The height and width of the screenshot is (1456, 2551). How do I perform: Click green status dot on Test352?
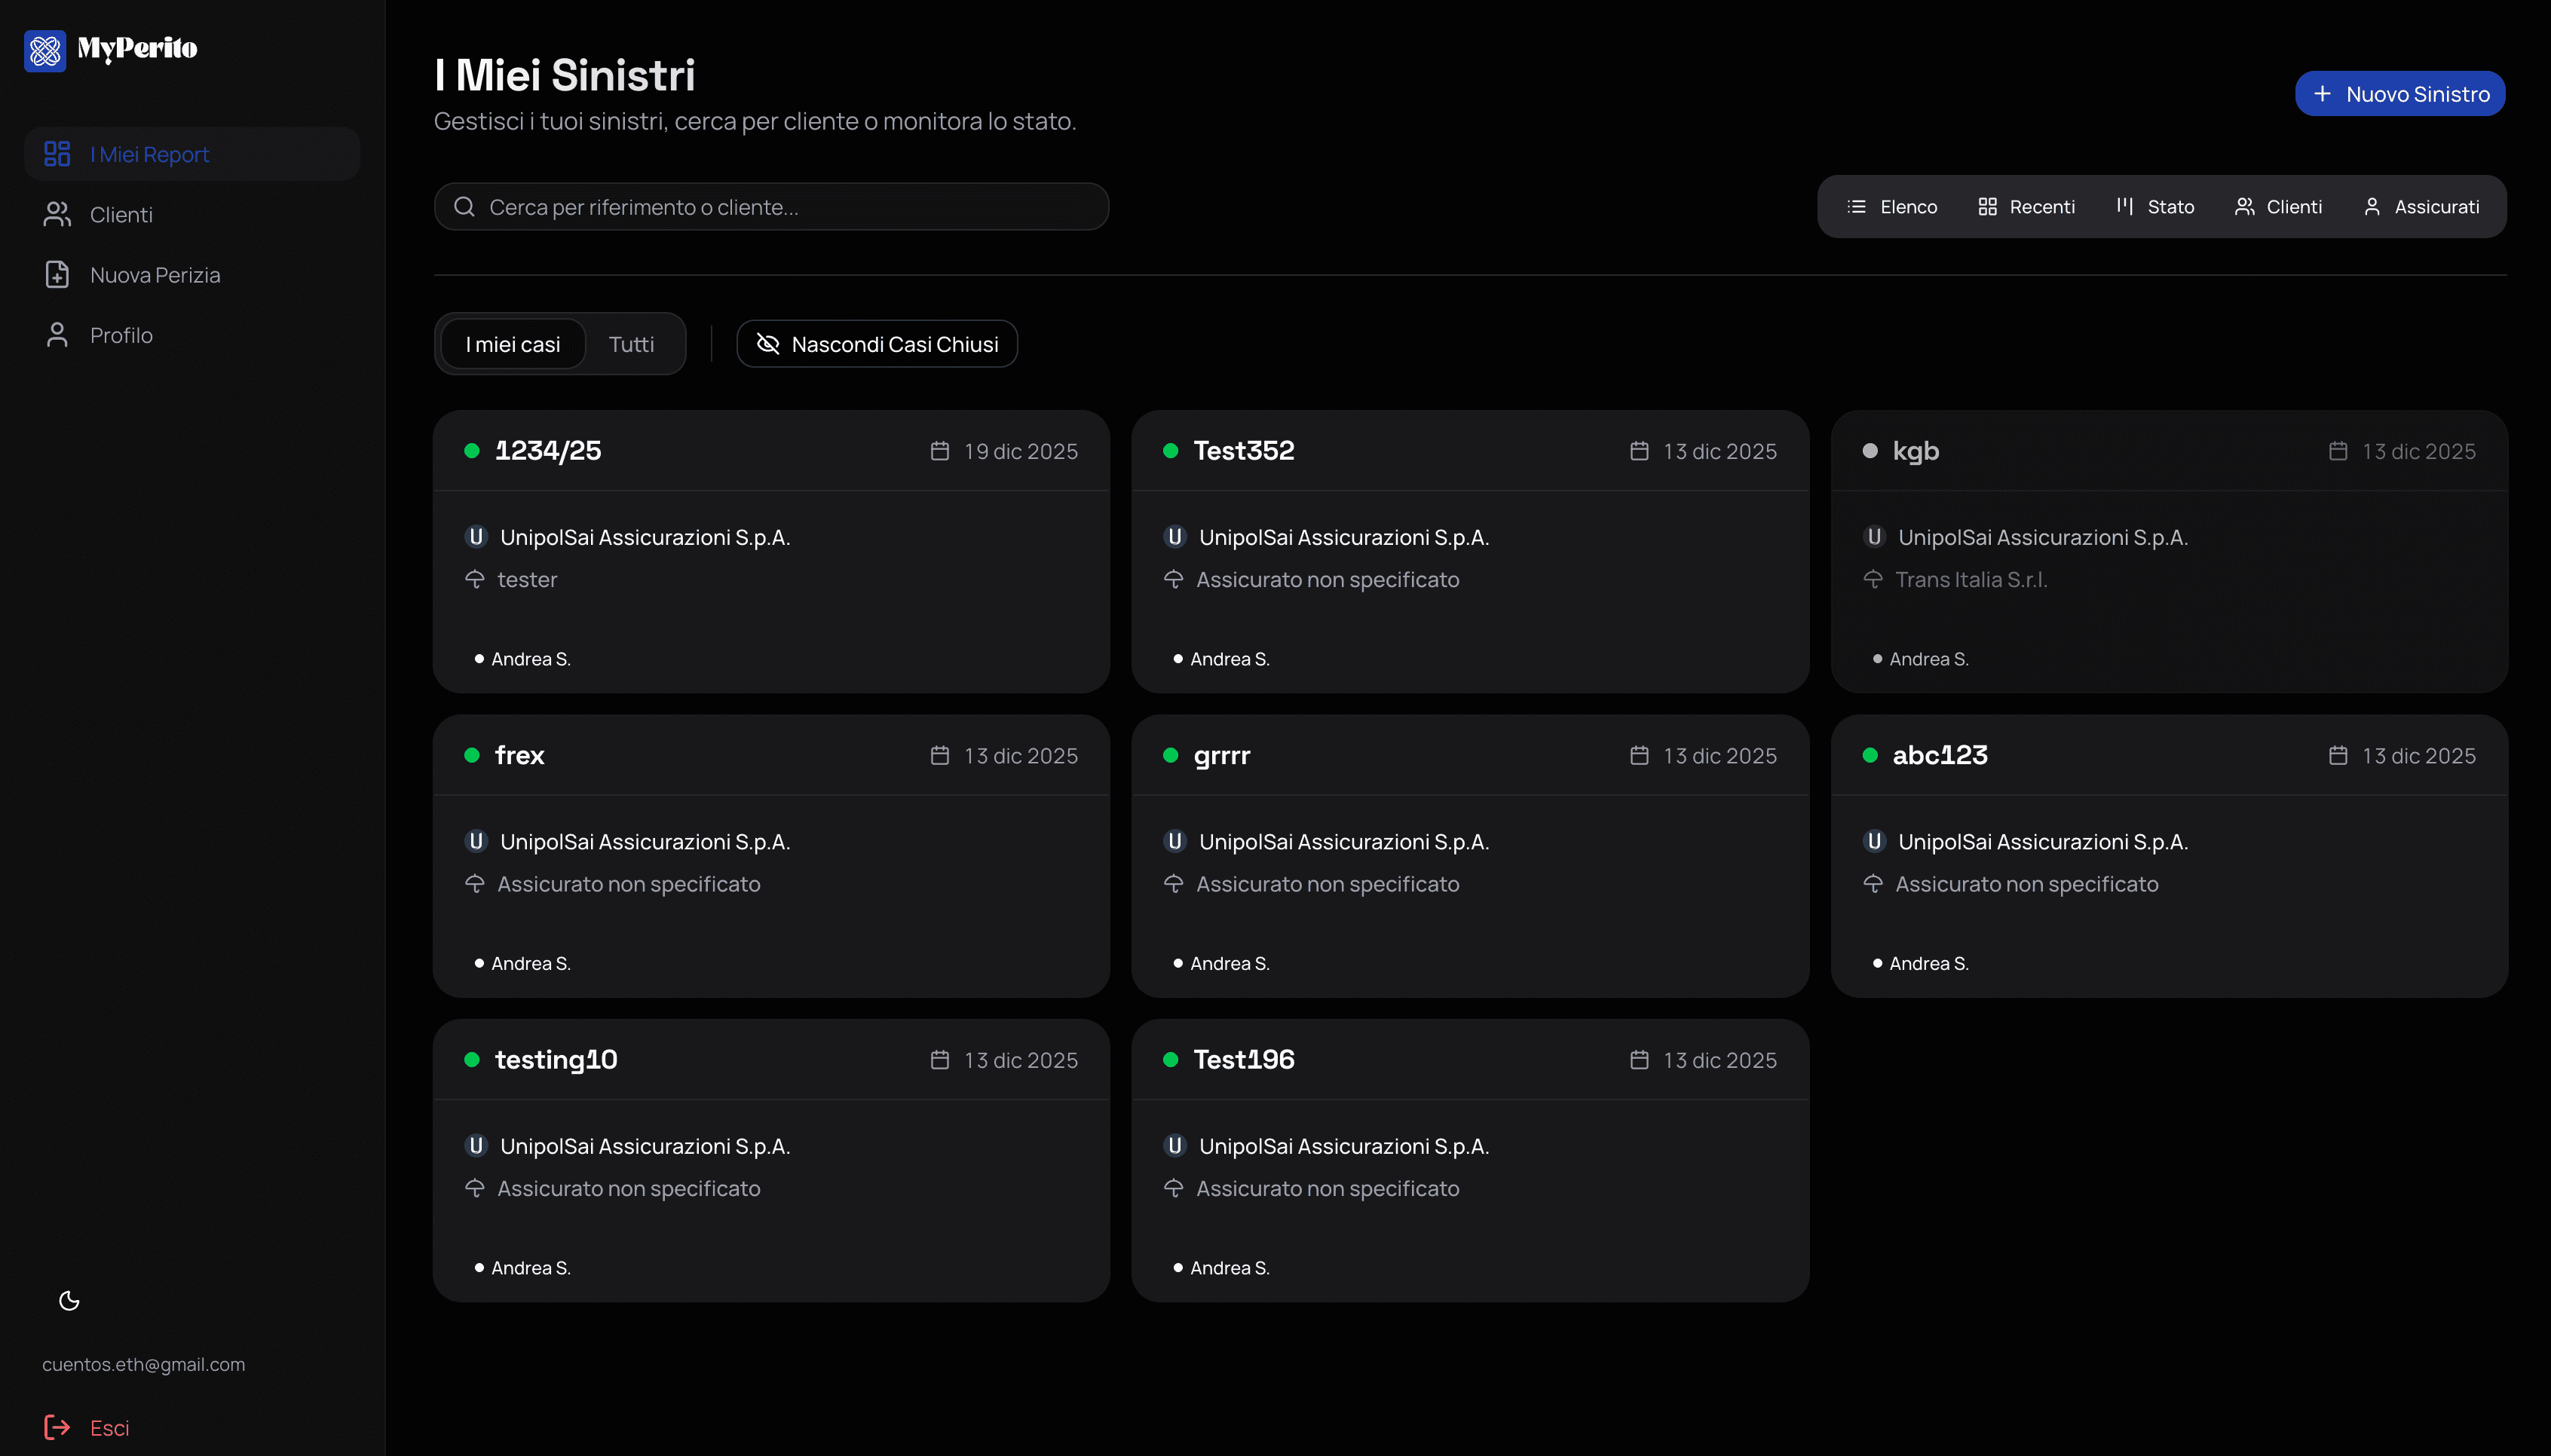(x=1170, y=451)
